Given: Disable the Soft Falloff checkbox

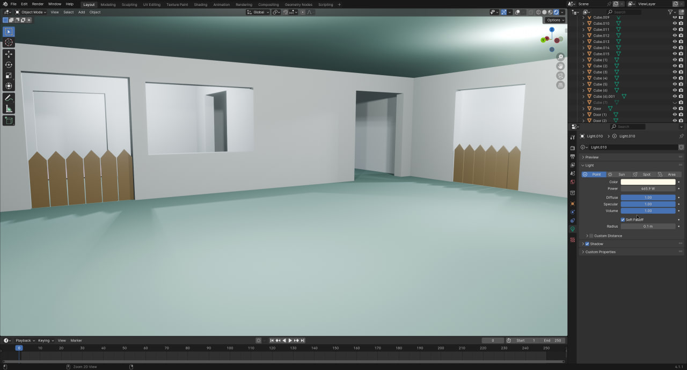Looking at the screenshot, I should 623,220.
